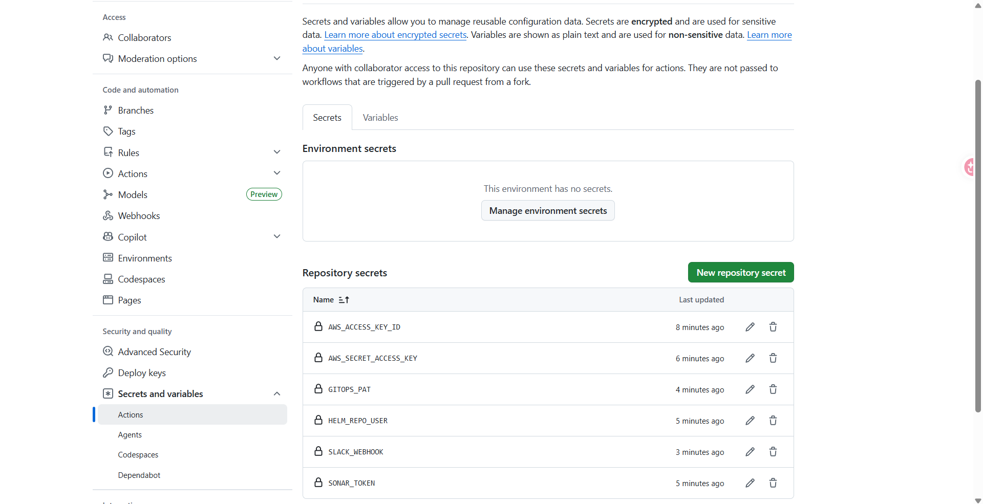Switch to the Secrets tab
This screenshot has width=983, height=504.
327,118
